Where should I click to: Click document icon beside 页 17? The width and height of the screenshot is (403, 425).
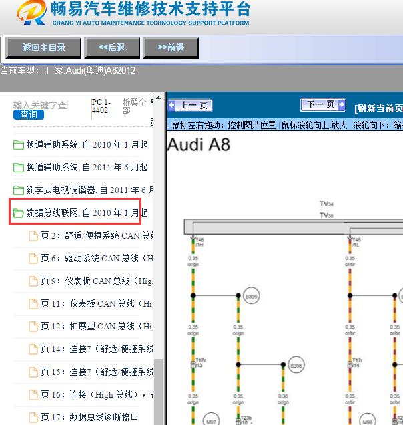[x=33, y=418]
